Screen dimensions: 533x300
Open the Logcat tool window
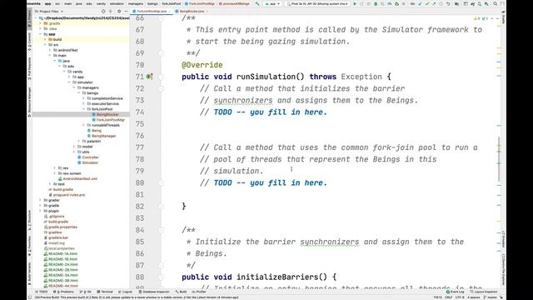[x=126, y=292]
